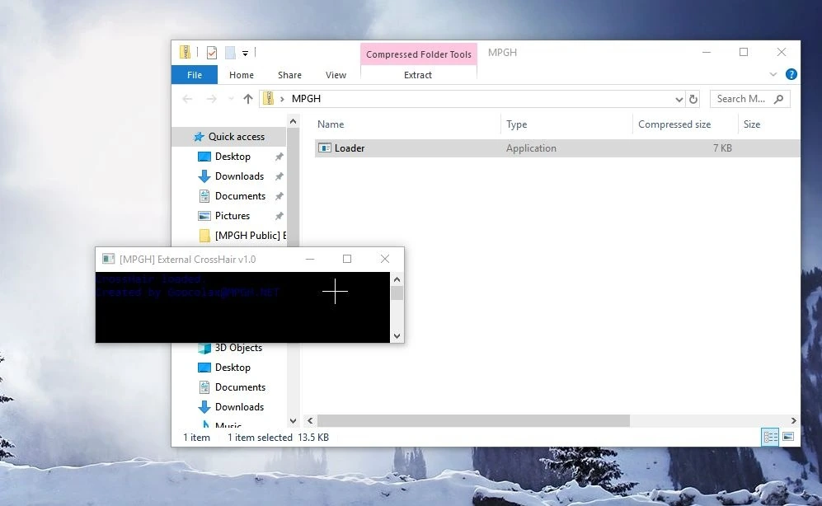
Task: Click the New folder quick access icon
Action: coord(229,53)
